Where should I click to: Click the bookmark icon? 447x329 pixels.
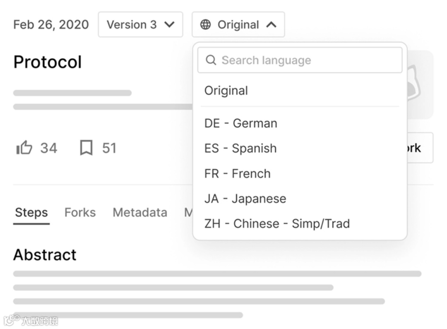(x=86, y=148)
